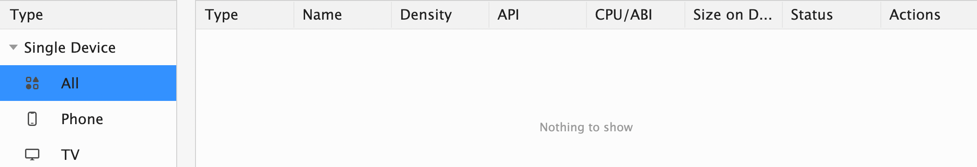The image size is (977, 167).
Task: Click the TV monitor icon
Action: click(32, 154)
